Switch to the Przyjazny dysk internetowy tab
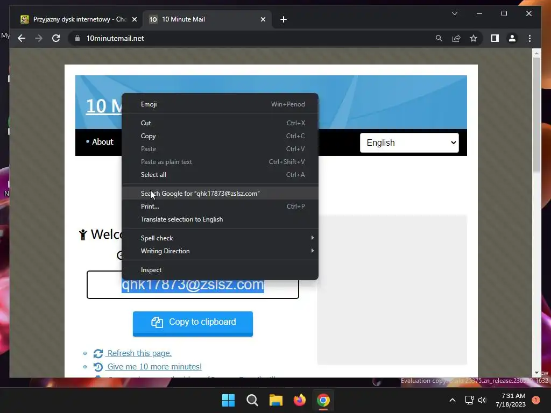551x413 pixels. point(77,19)
